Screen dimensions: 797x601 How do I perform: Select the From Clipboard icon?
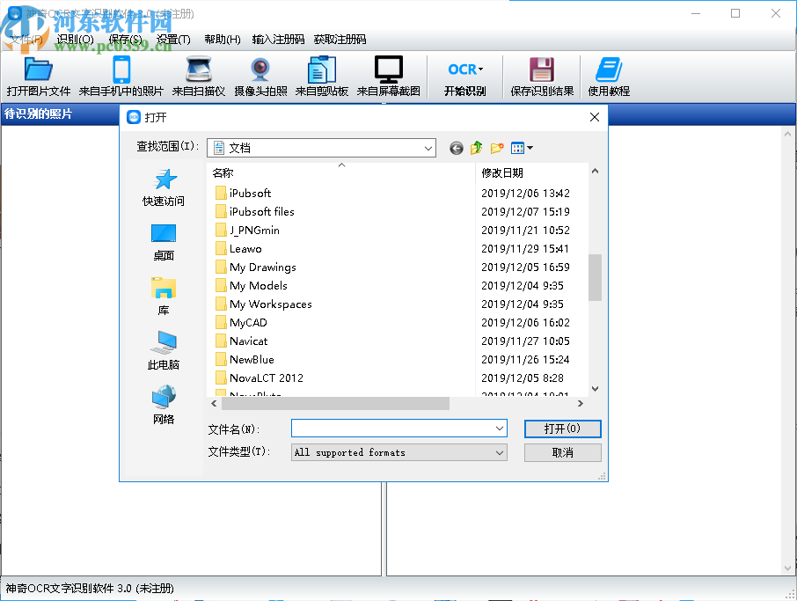click(322, 77)
